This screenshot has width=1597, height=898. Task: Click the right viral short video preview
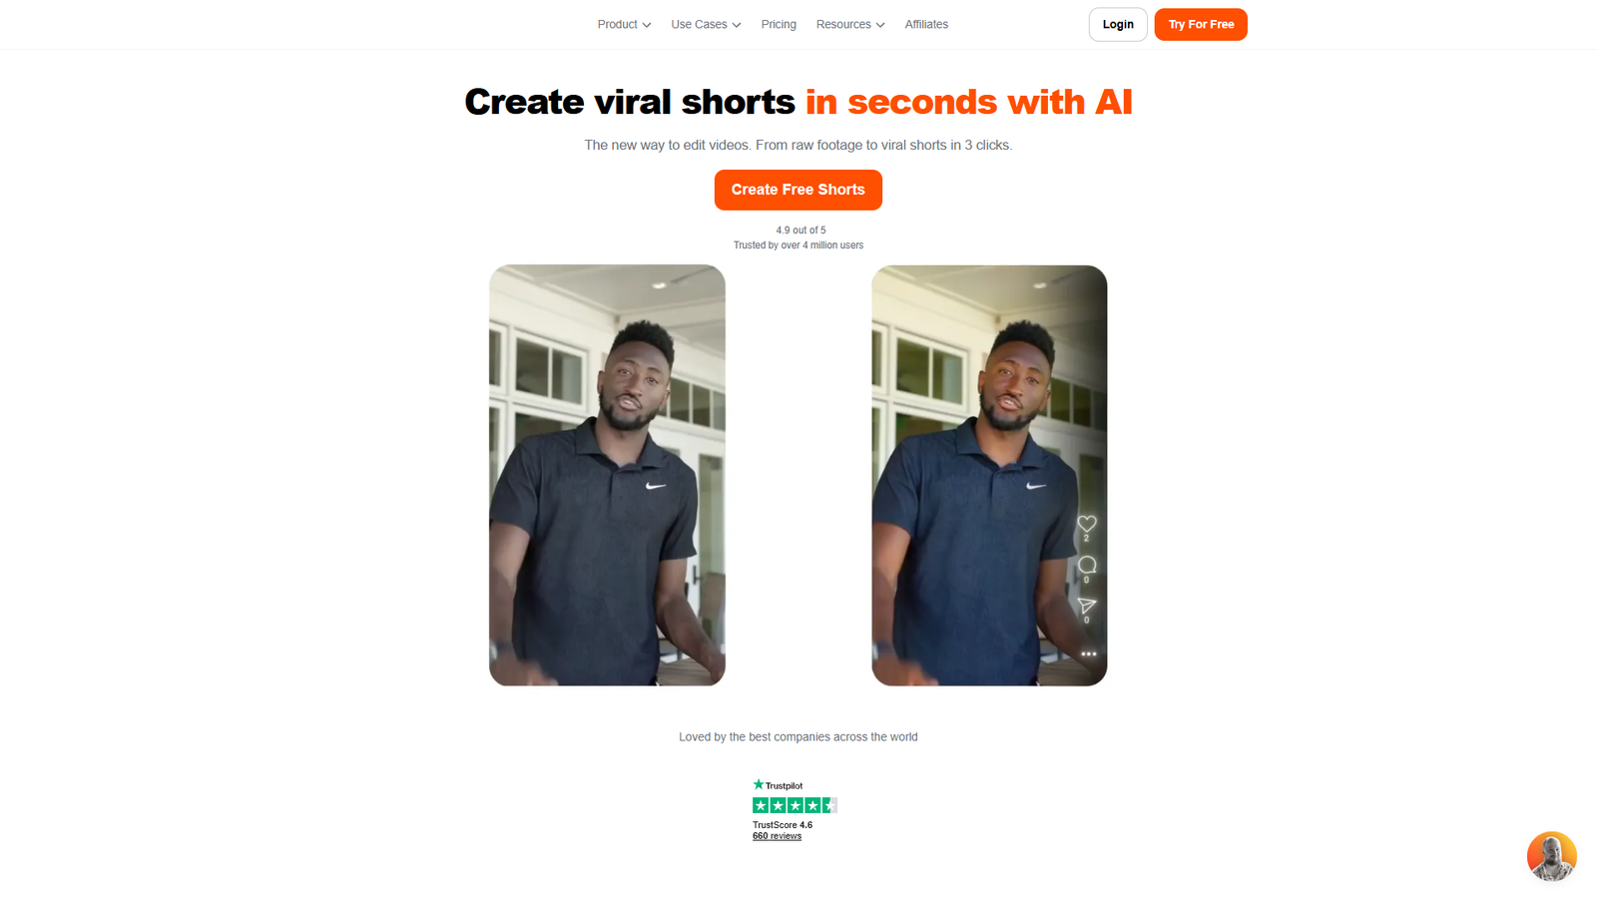tap(989, 475)
